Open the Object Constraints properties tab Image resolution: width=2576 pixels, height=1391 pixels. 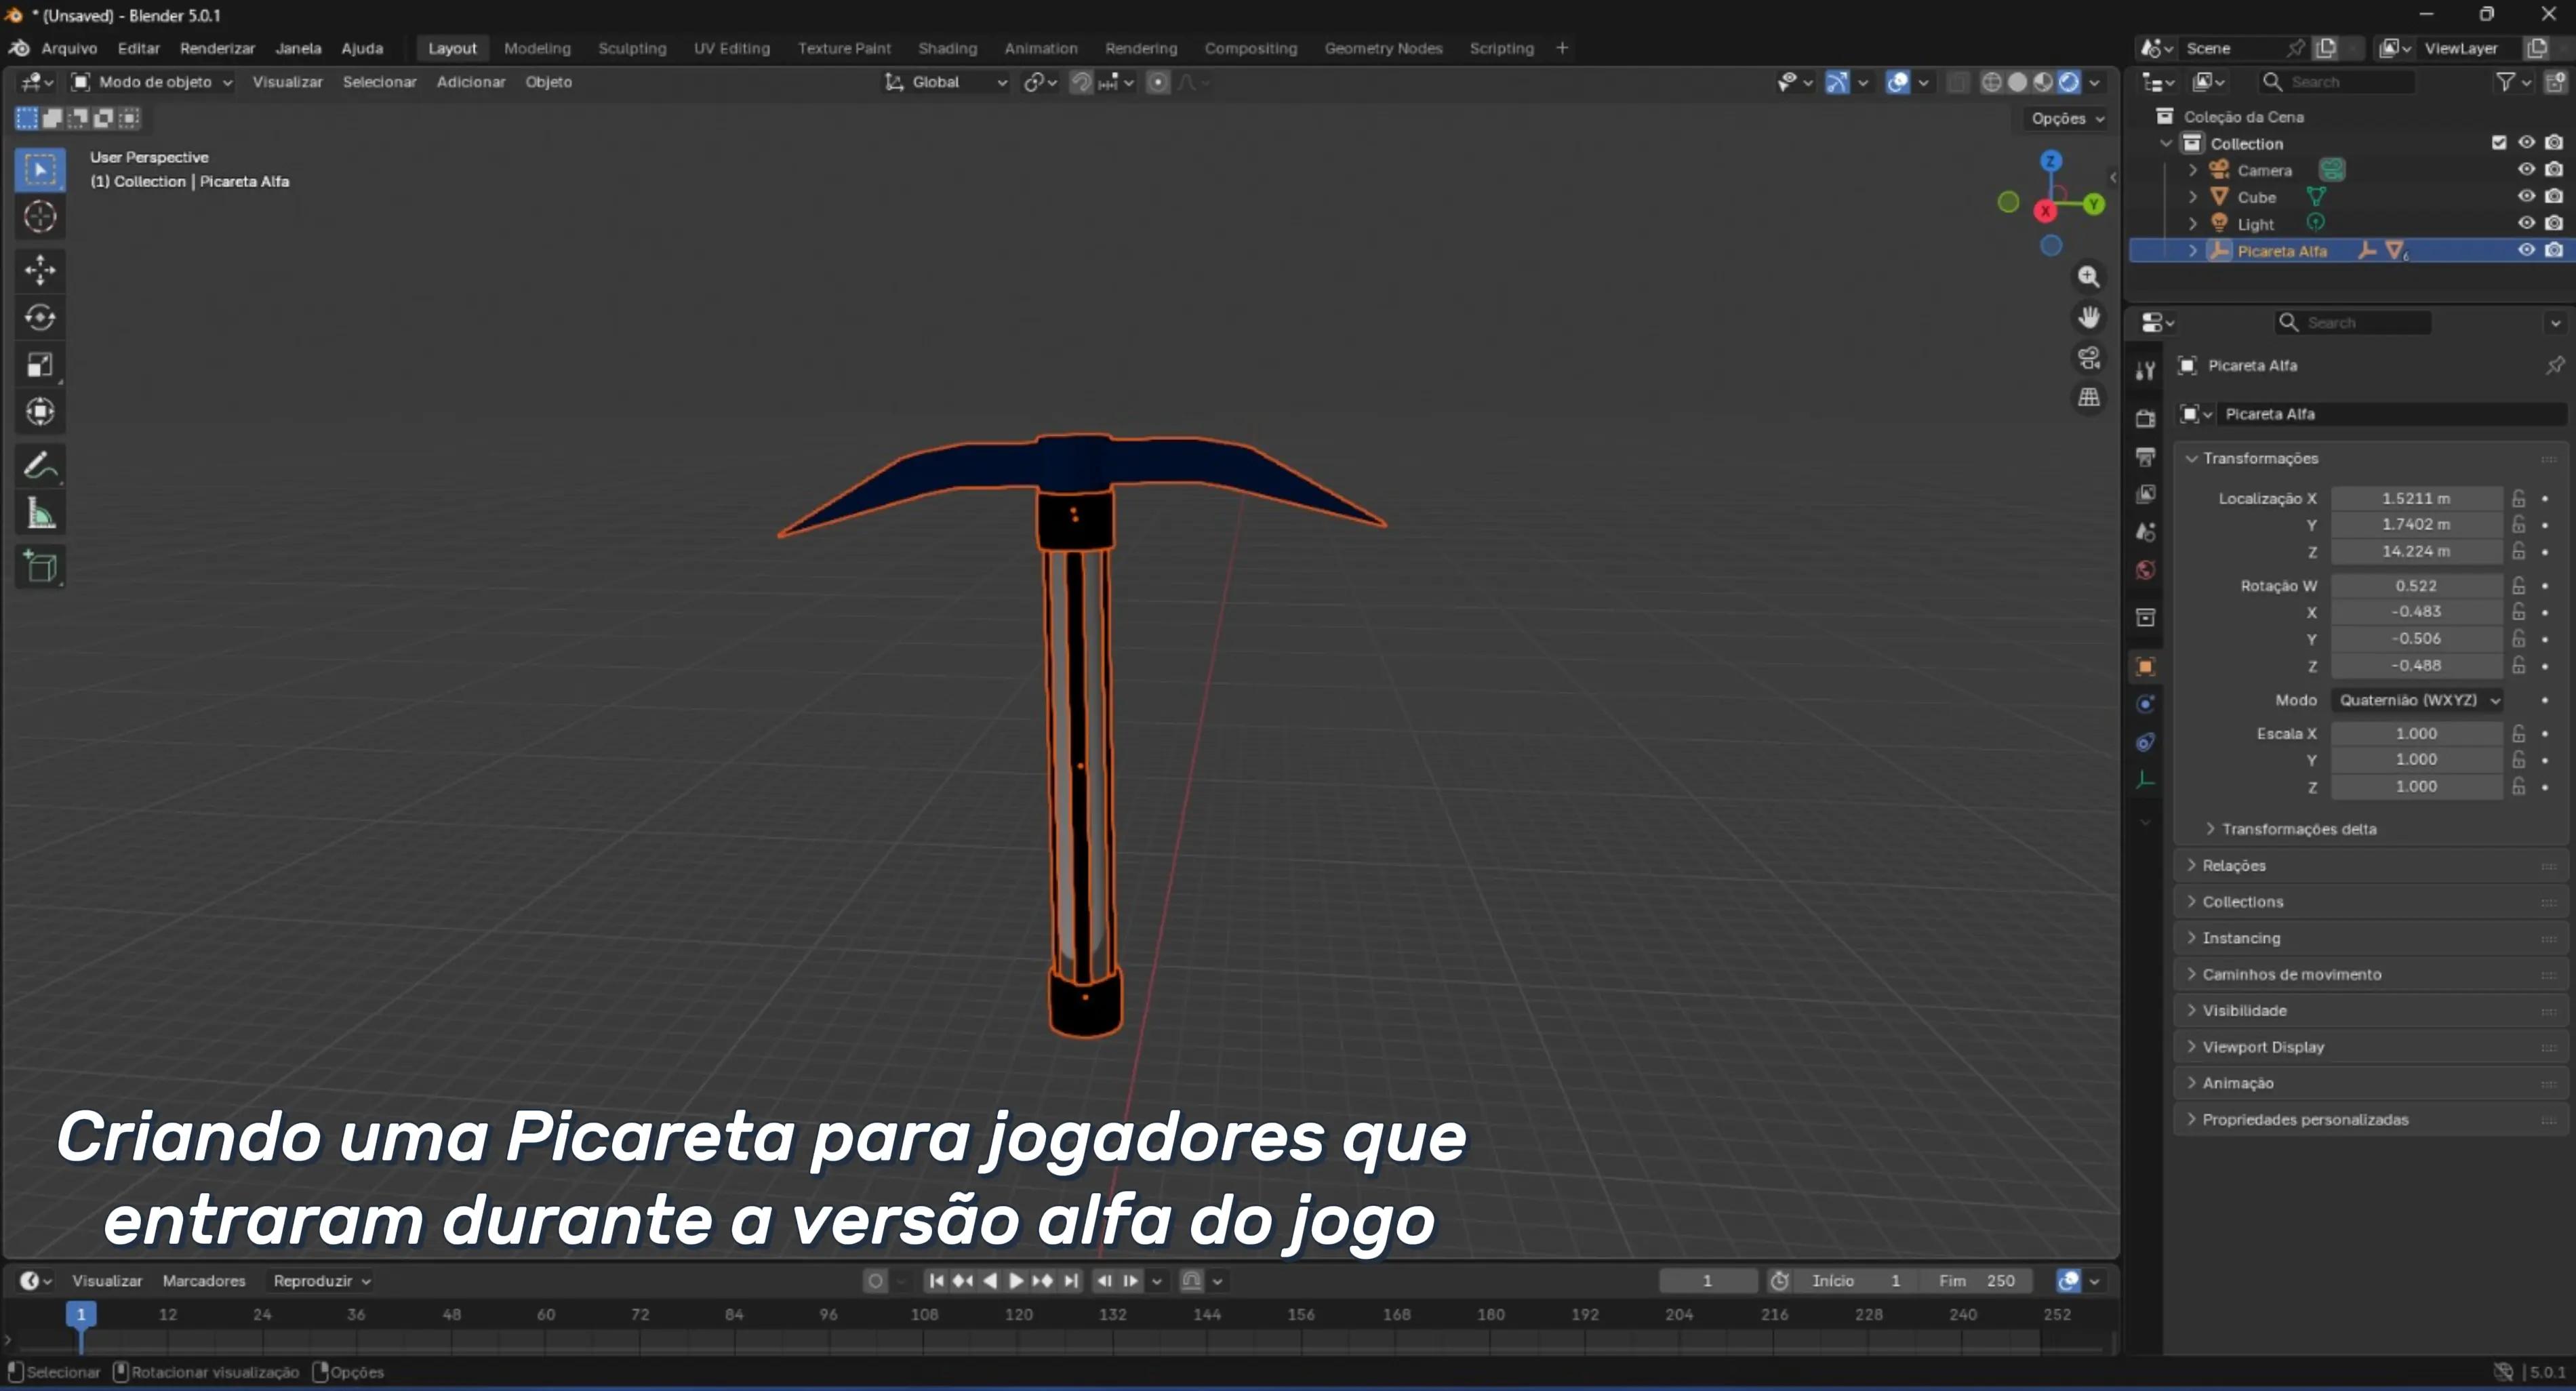coord(2145,742)
